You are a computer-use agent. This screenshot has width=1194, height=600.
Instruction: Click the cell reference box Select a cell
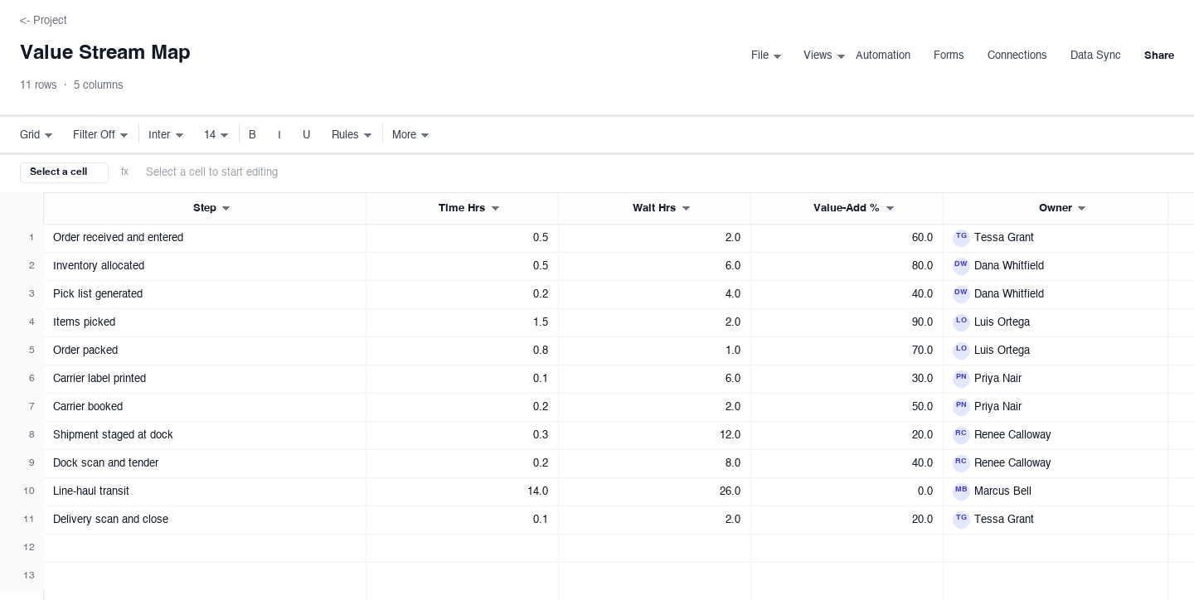(x=64, y=172)
